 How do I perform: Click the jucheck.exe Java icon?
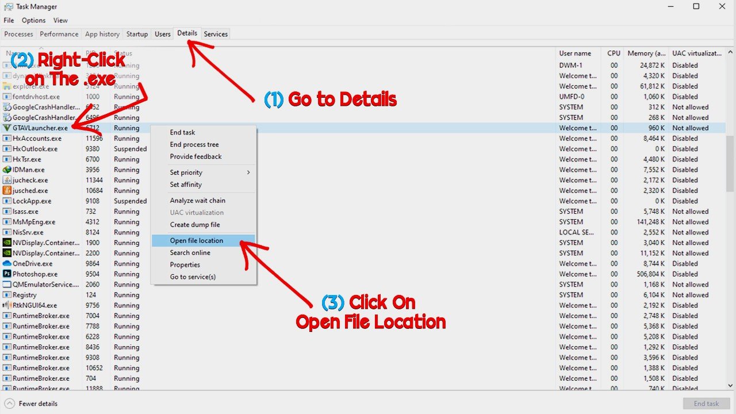(7, 180)
